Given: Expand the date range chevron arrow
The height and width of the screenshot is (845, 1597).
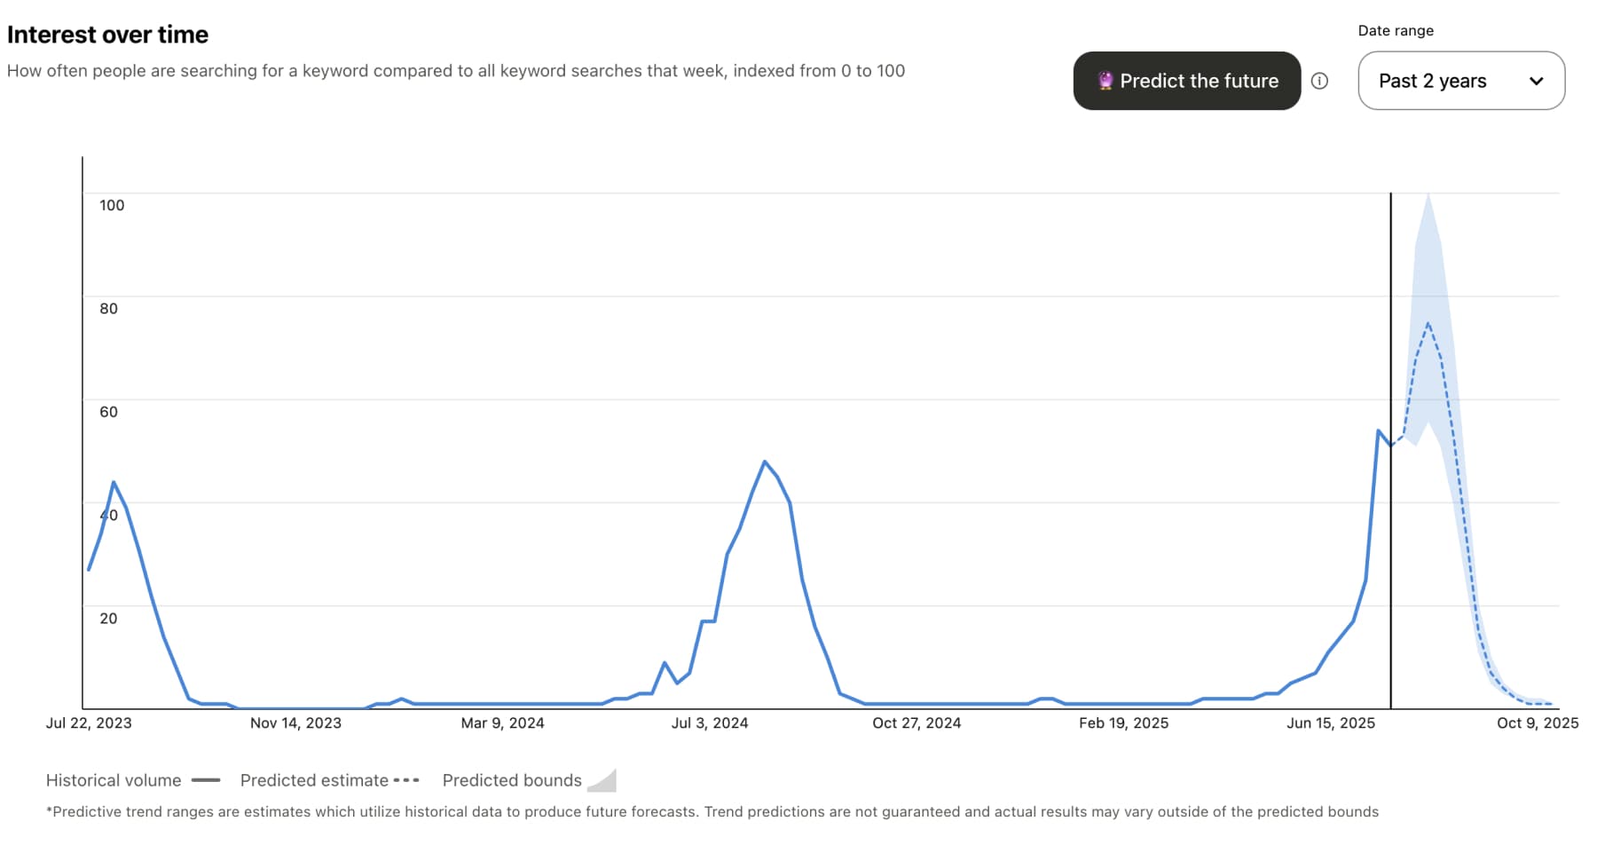Looking at the screenshot, I should pos(1536,81).
